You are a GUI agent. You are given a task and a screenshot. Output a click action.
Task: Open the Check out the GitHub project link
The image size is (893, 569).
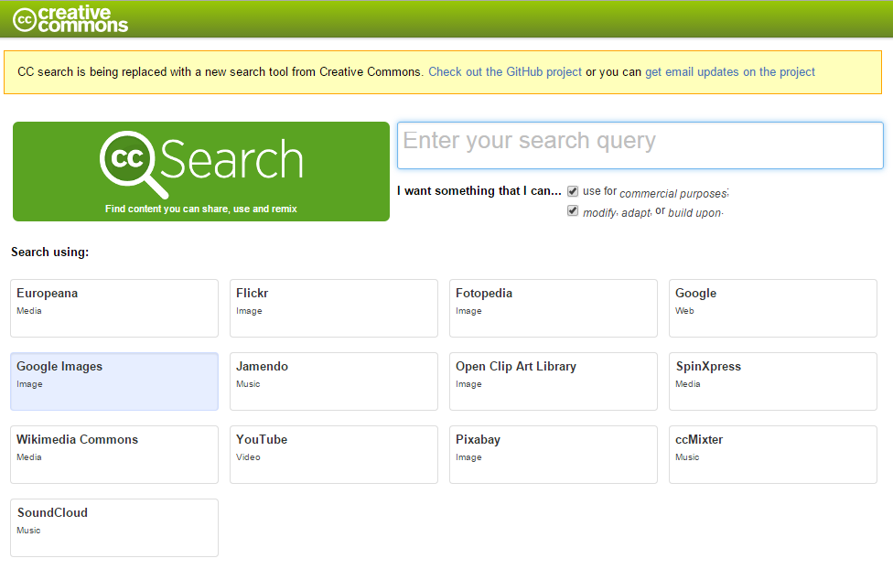(505, 71)
